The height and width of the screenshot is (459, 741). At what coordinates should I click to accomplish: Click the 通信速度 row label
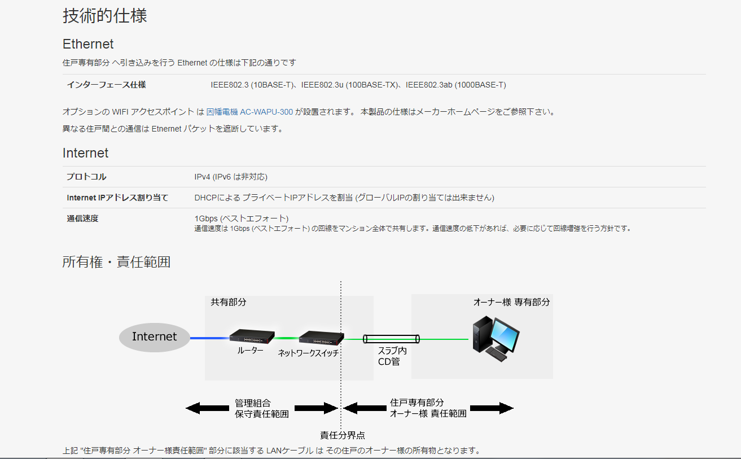point(82,218)
